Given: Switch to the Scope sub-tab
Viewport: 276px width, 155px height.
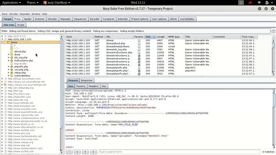Looking at the screenshot, I should [21, 25].
